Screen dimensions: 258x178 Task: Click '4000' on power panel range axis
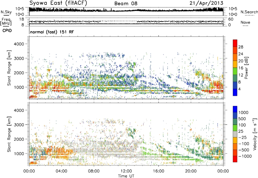(19, 44)
